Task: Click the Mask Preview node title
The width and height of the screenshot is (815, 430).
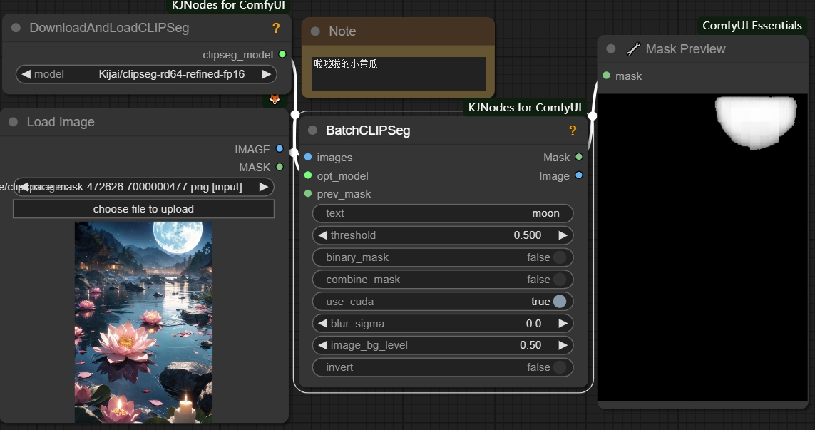Action: pos(685,49)
